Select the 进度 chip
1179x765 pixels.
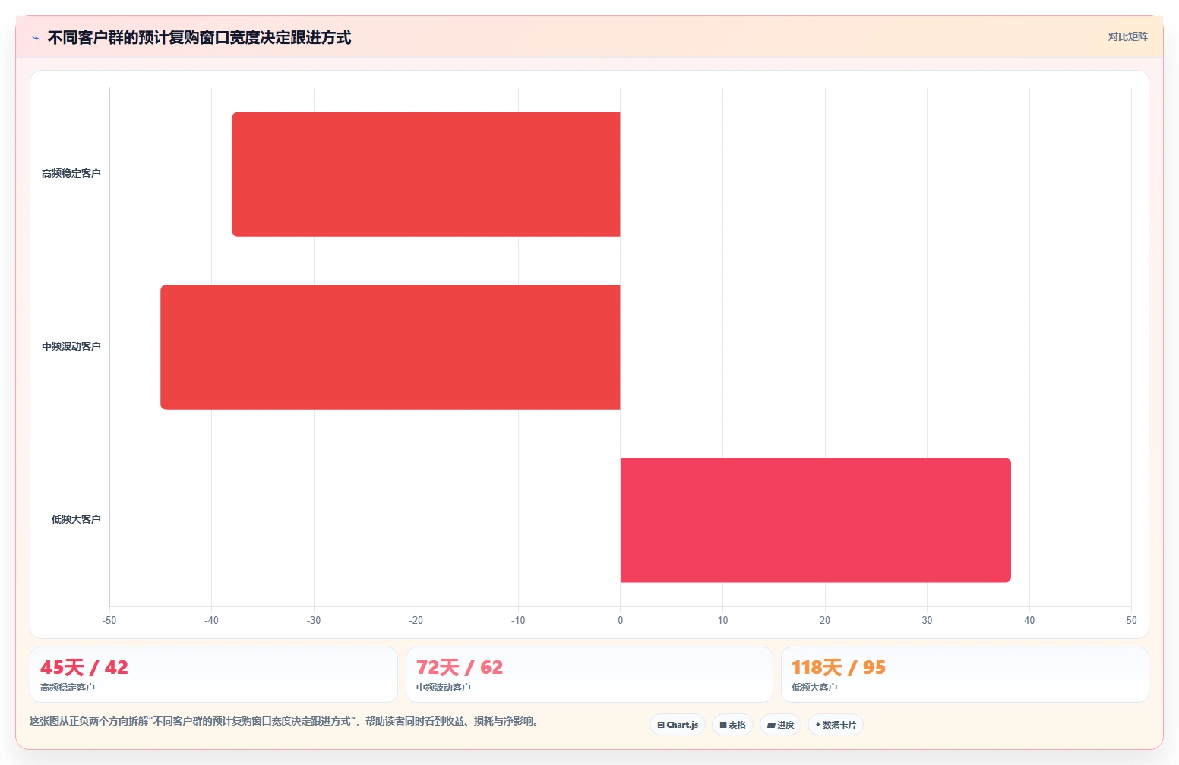780,725
